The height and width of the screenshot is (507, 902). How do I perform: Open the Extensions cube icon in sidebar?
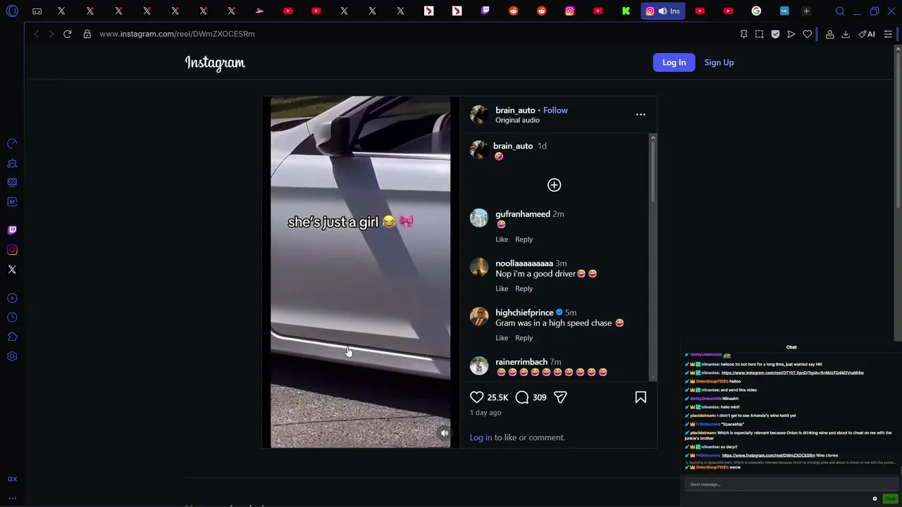click(12, 337)
